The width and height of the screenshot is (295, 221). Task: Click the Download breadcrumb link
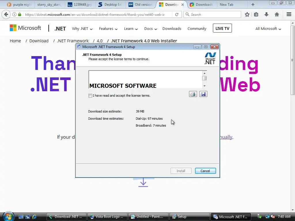tap(39, 41)
